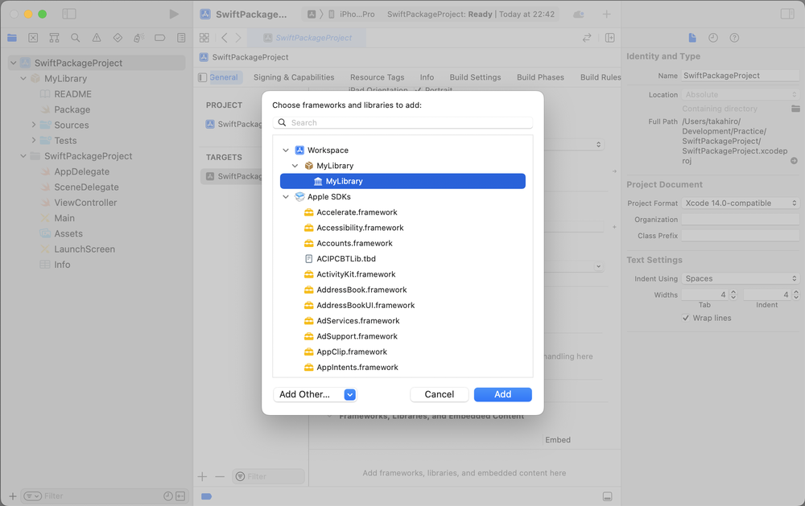Toggle the navigator sidebar panel icon
This screenshot has width=805, height=506.
point(69,14)
